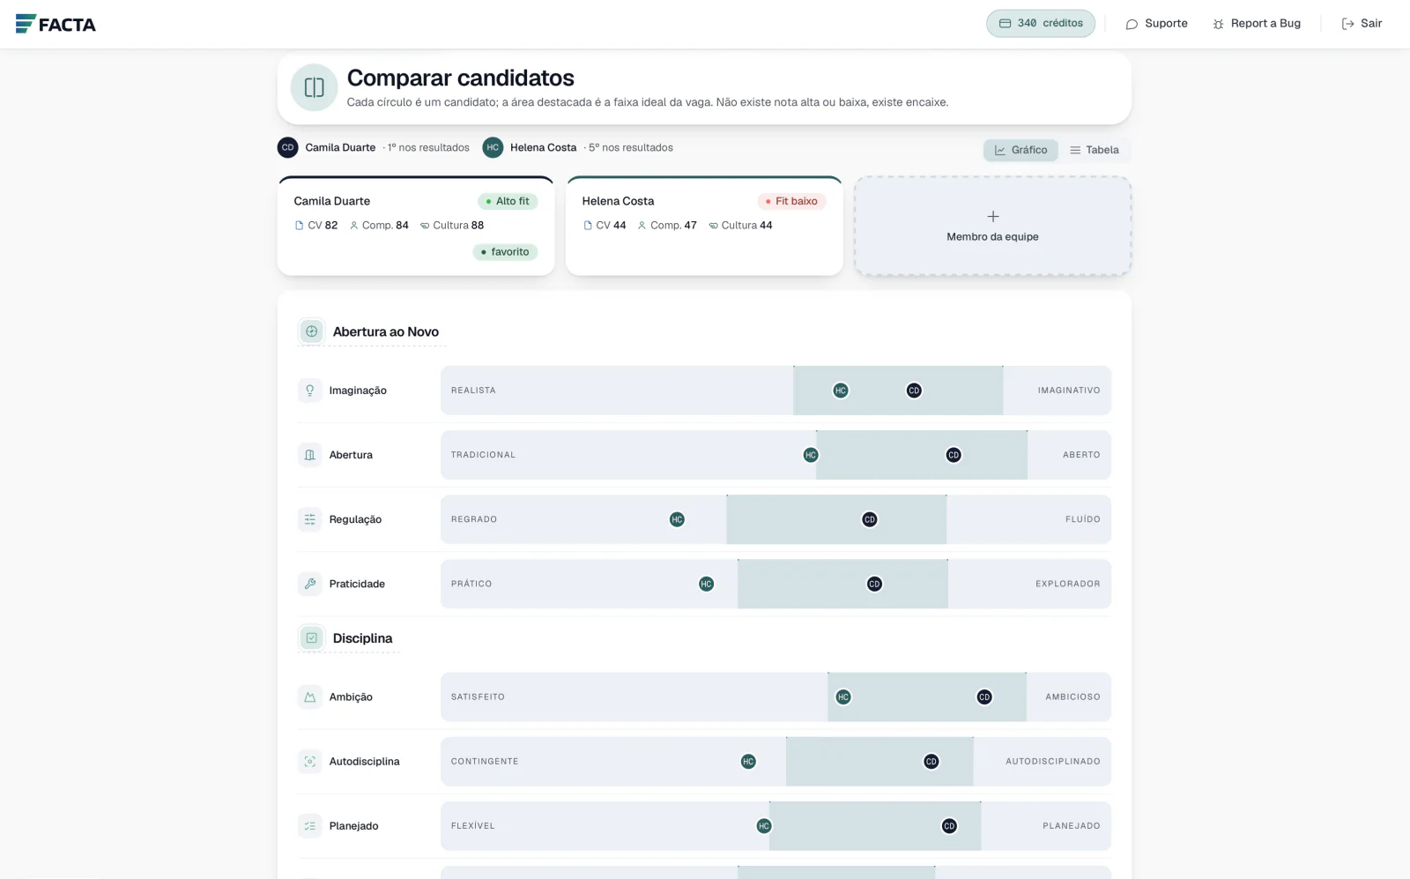Click the Praticidade wrench icon

309,584
